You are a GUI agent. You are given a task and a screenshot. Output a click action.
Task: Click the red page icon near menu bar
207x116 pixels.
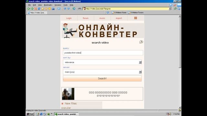pyautogui.click(x=174, y=5)
